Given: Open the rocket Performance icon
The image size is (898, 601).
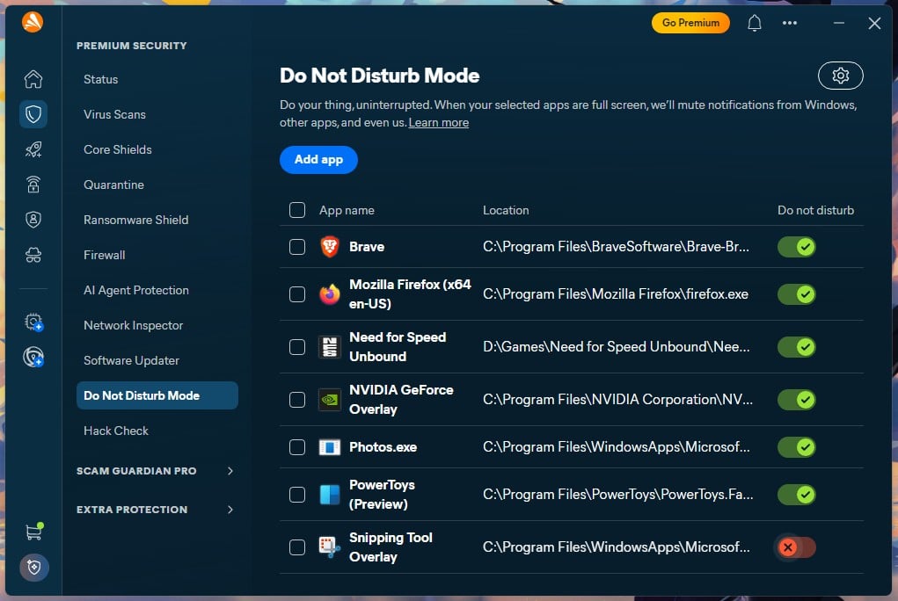Looking at the screenshot, I should click(33, 149).
